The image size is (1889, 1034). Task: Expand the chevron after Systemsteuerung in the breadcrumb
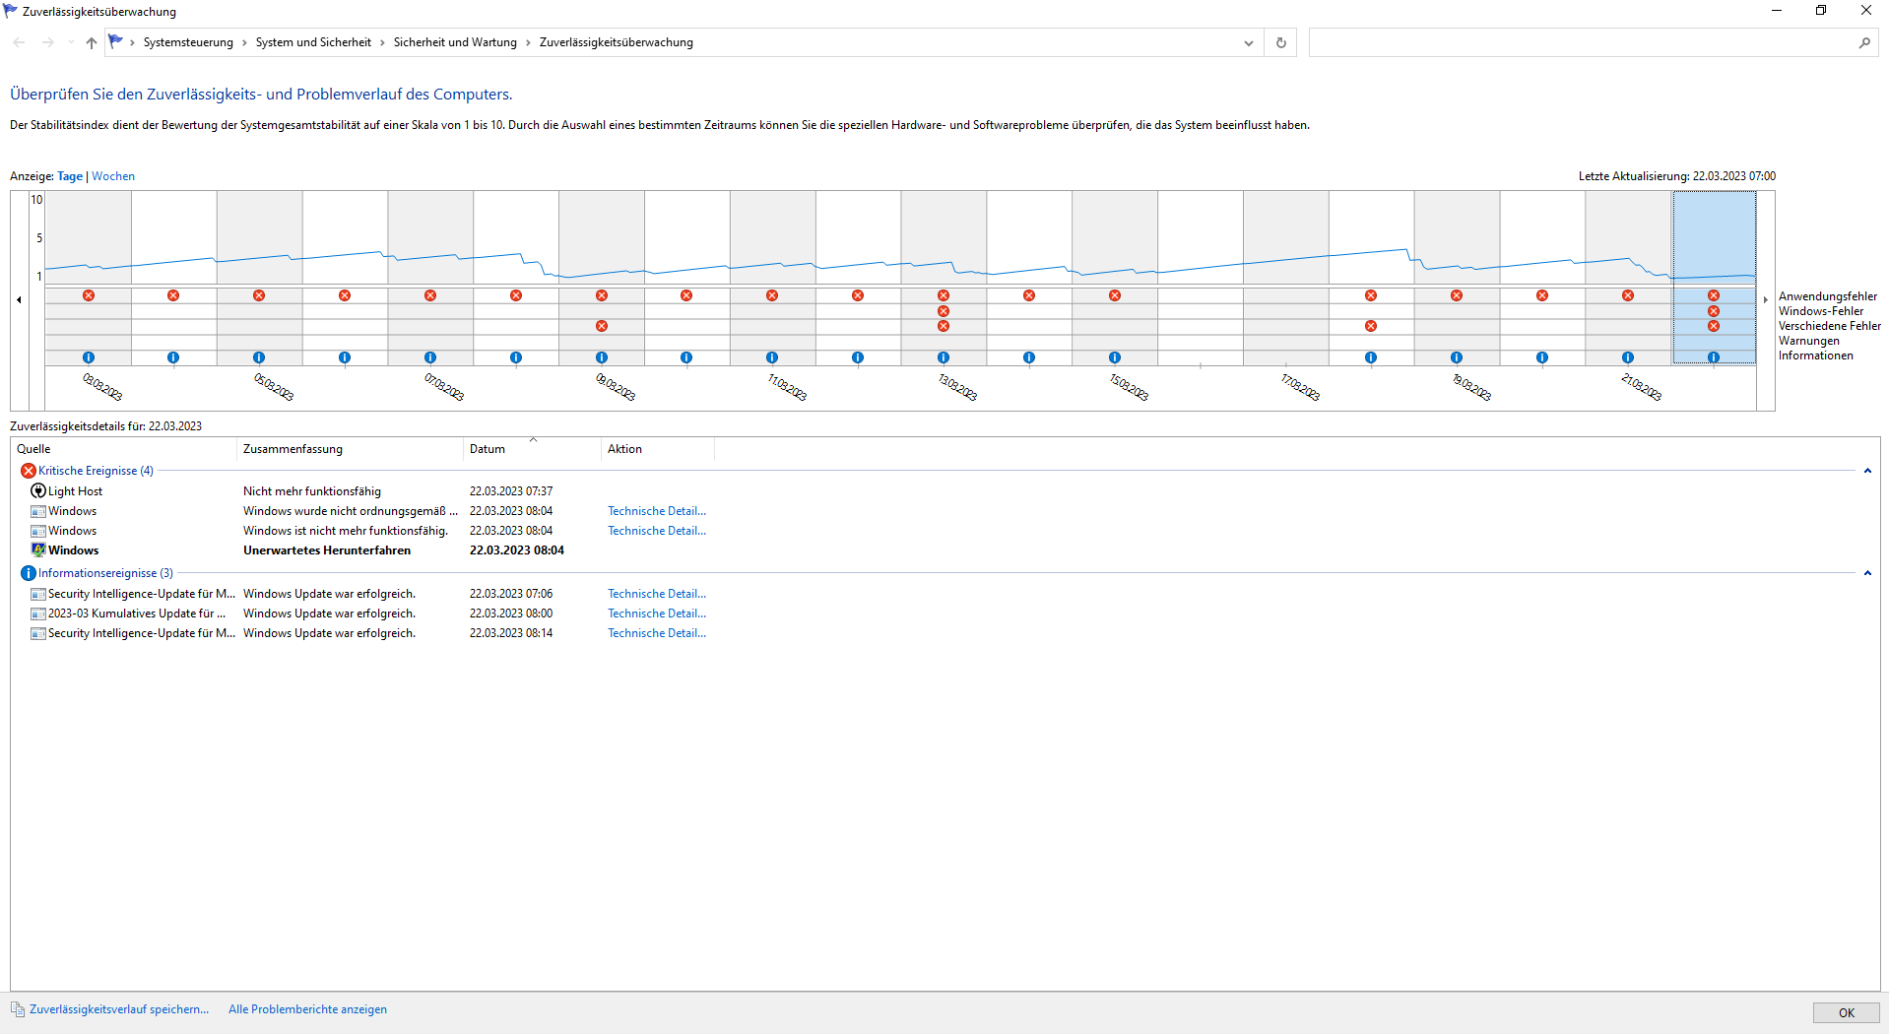[x=245, y=42]
